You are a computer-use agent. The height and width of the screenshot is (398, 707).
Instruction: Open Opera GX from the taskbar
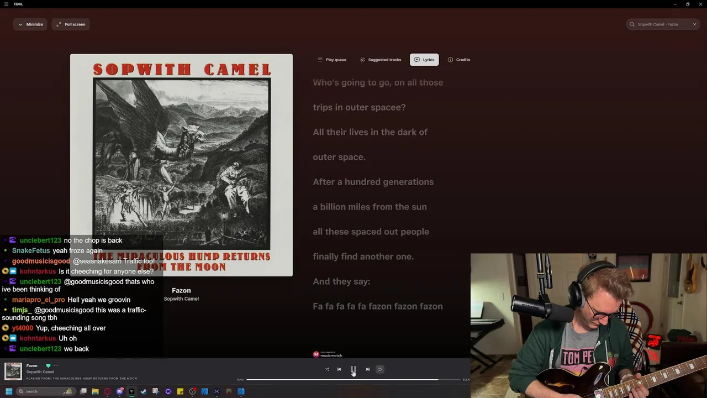pyautogui.click(x=107, y=391)
